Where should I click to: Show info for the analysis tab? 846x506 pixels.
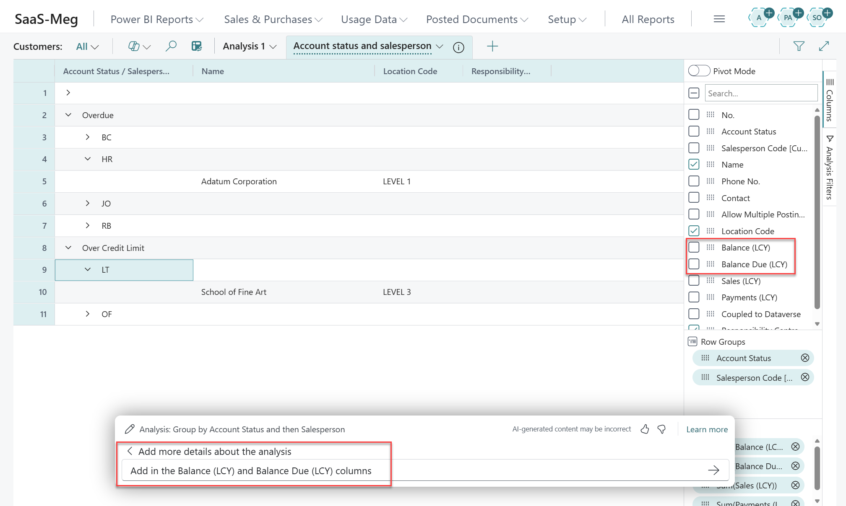click(x=458, y=47)
